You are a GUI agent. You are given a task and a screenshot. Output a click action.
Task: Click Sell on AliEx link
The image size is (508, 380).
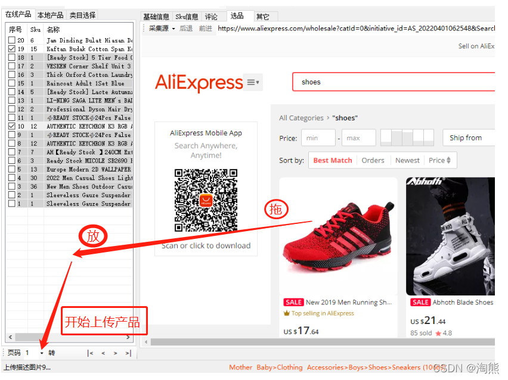pos(476,46)
